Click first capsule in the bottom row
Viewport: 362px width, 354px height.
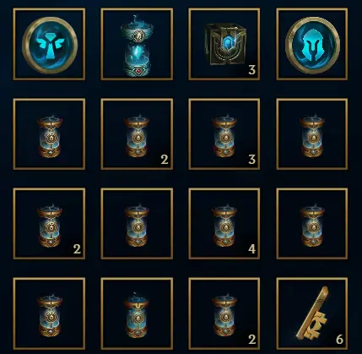pos(49,313)
